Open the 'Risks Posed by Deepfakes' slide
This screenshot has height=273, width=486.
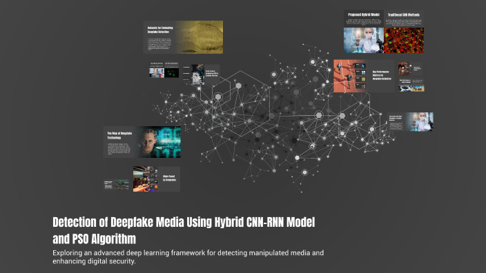click(157, 179)
